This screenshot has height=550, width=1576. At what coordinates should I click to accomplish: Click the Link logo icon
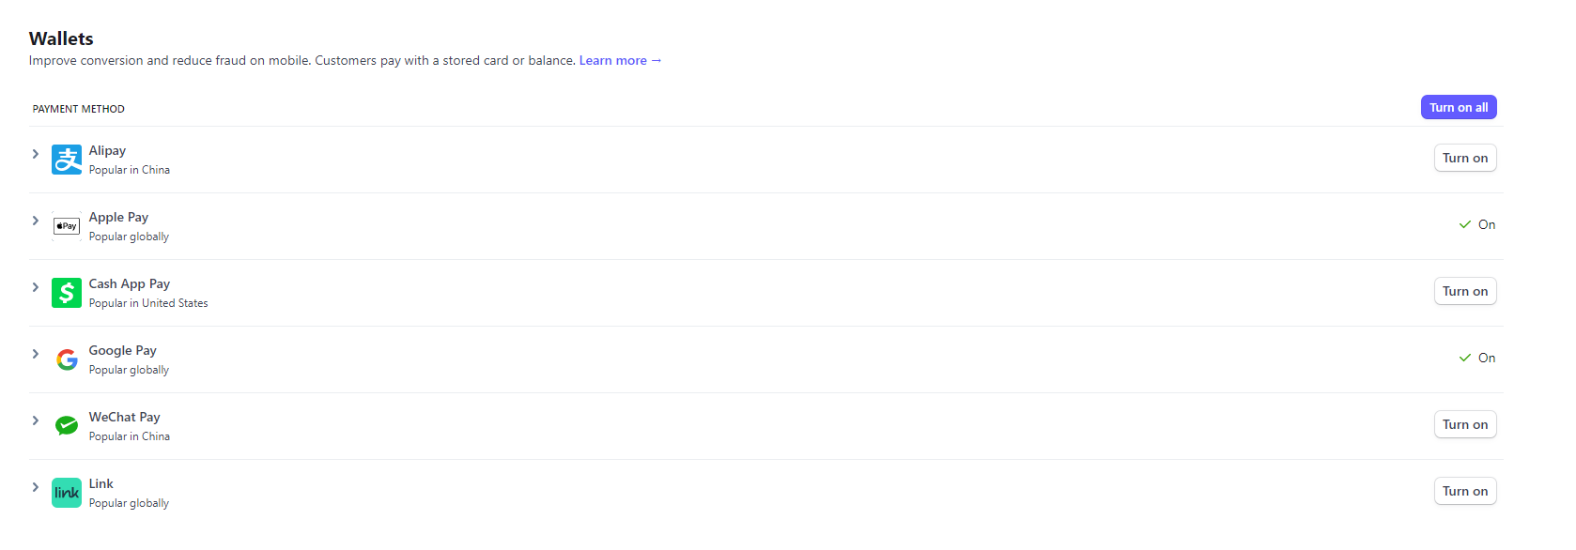pos(66,493)
